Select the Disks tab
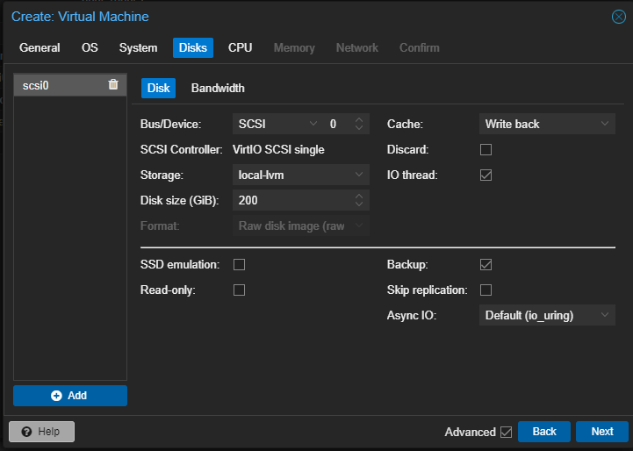 [x=193, y=47]
